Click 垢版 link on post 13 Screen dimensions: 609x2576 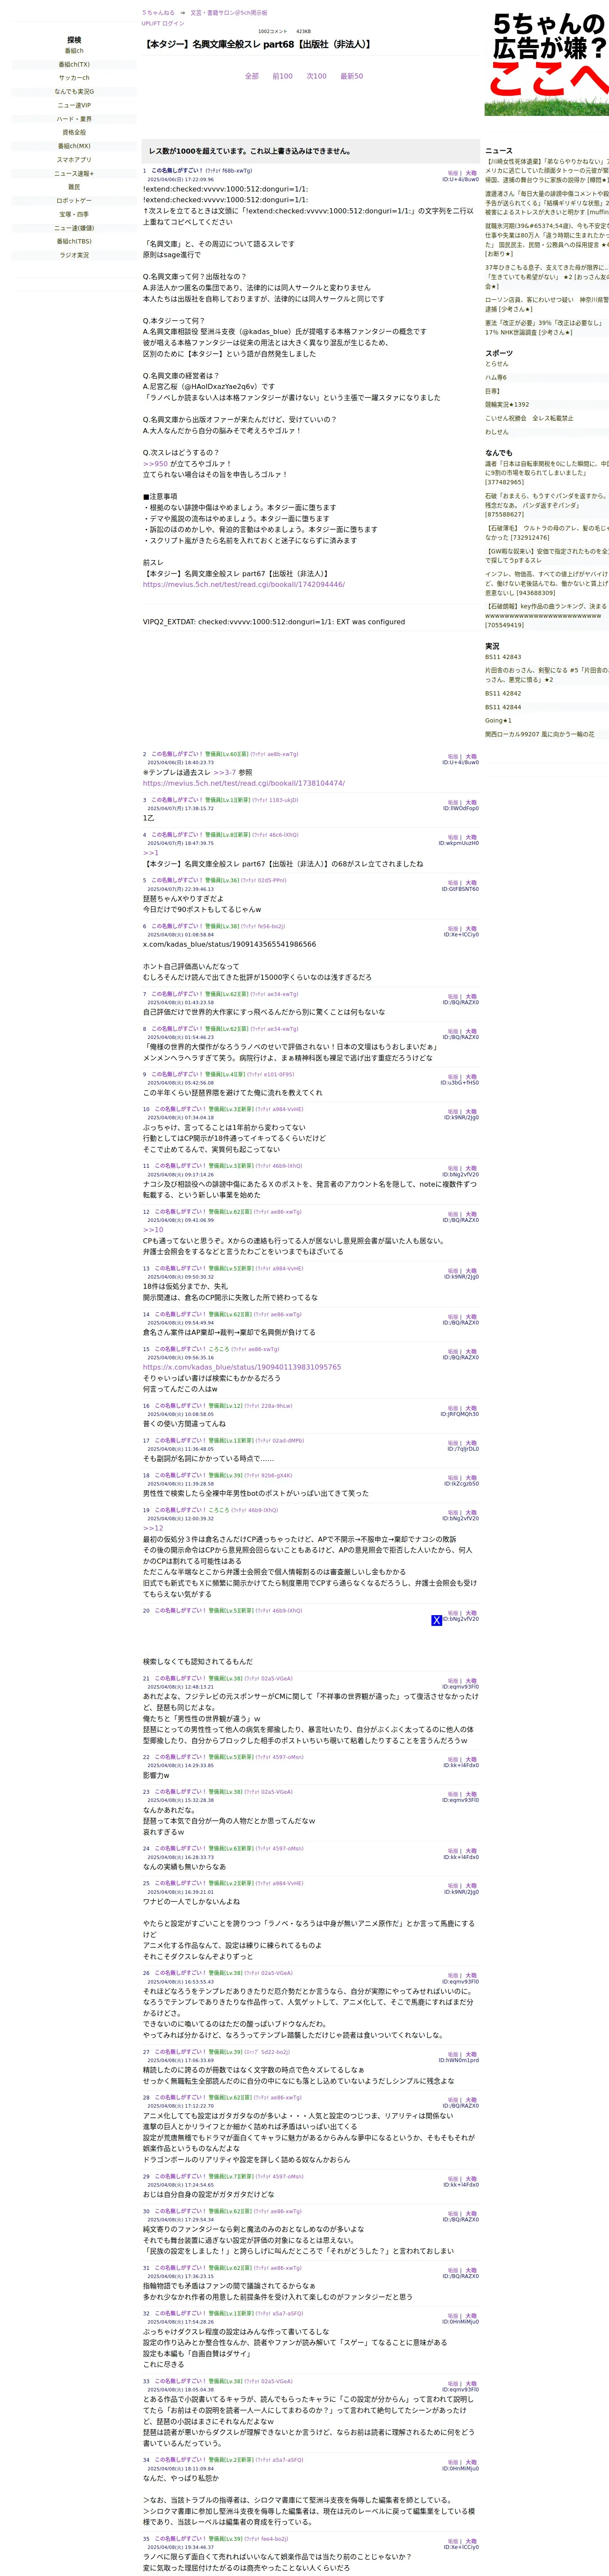pos(453,1271)
